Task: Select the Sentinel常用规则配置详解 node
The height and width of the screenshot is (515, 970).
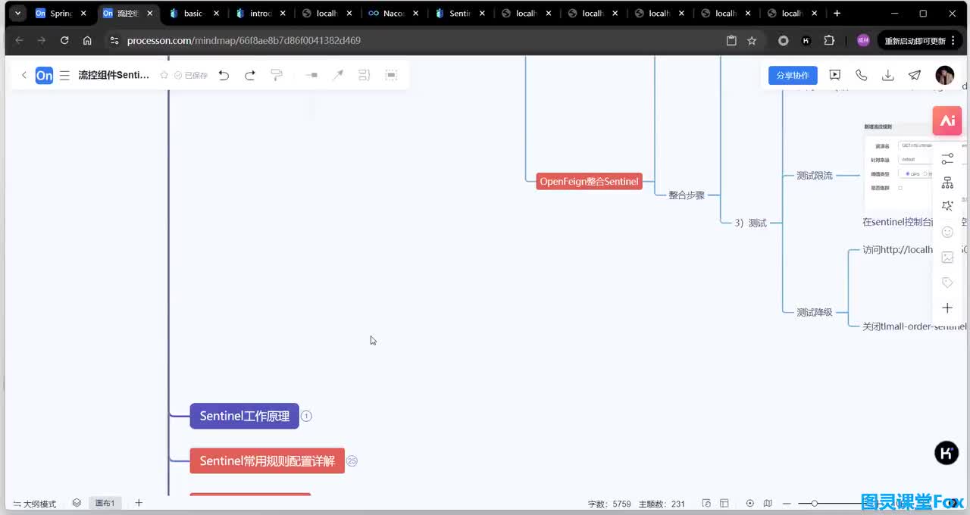Action: [x=267, y=460]
